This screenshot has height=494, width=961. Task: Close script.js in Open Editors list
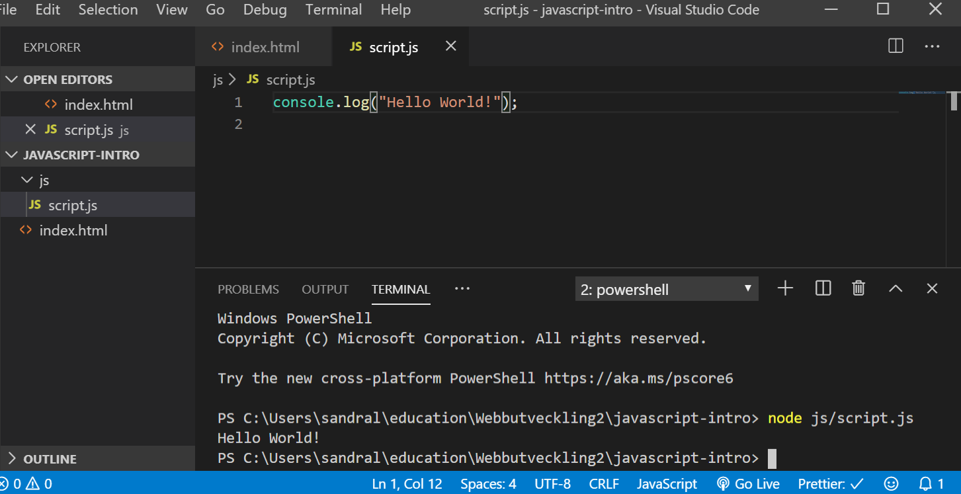pyautogui.click(x=30, y=130)
